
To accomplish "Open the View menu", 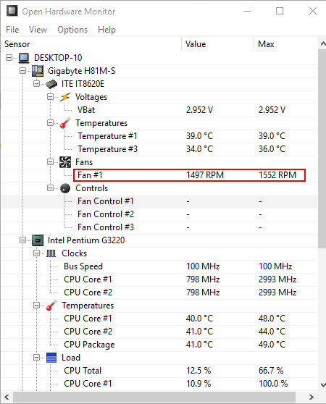I will click(38, 30).
